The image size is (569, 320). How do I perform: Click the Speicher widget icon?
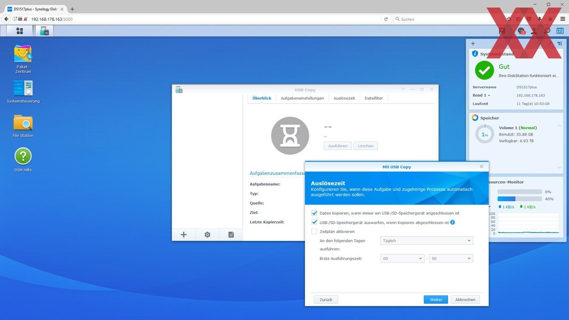475,118
